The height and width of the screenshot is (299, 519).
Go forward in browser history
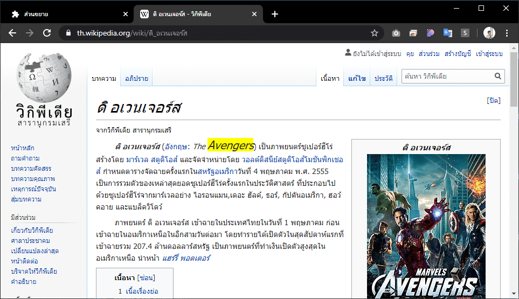(30, 33)
